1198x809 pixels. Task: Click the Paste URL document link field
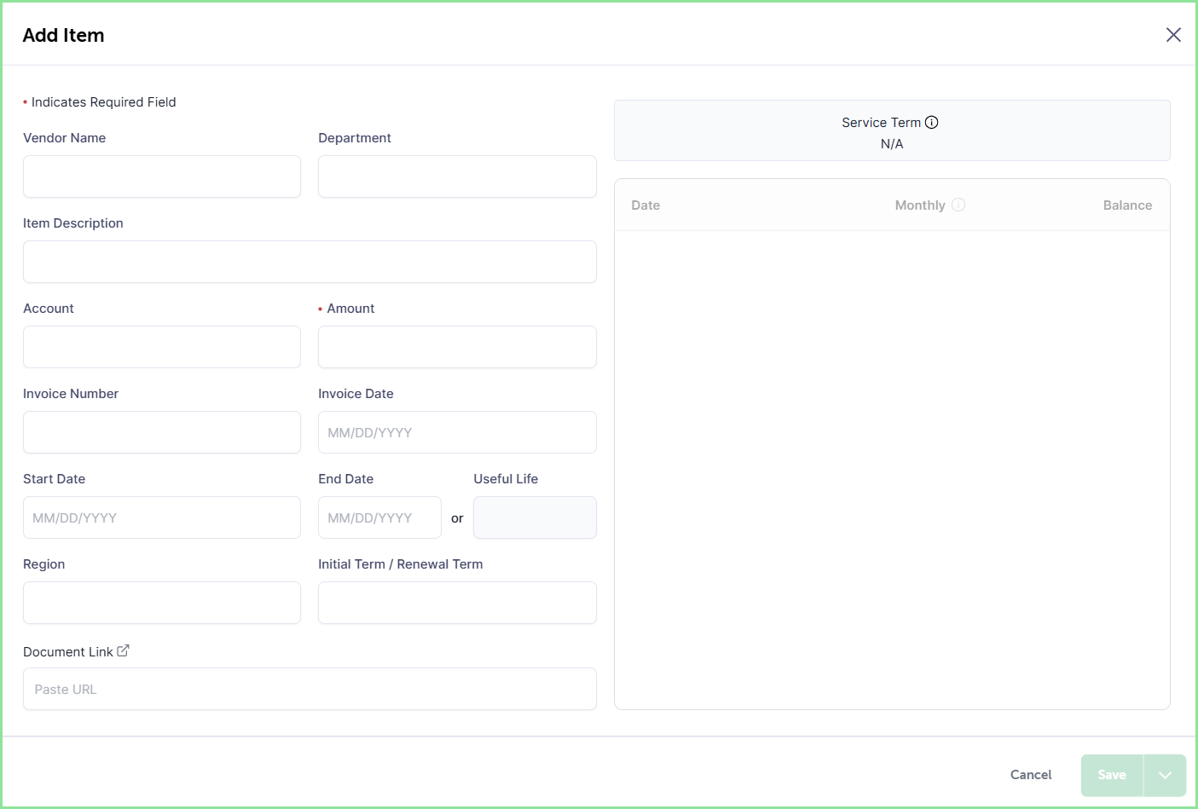pyautogui.click(x=310, y=689)
